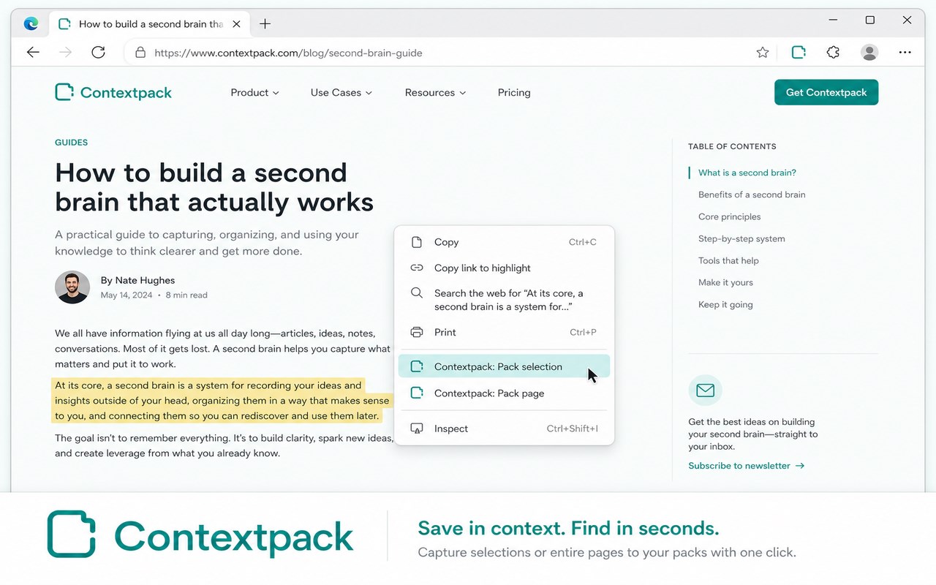Select Contextpack: Pack page

point(504,393)
